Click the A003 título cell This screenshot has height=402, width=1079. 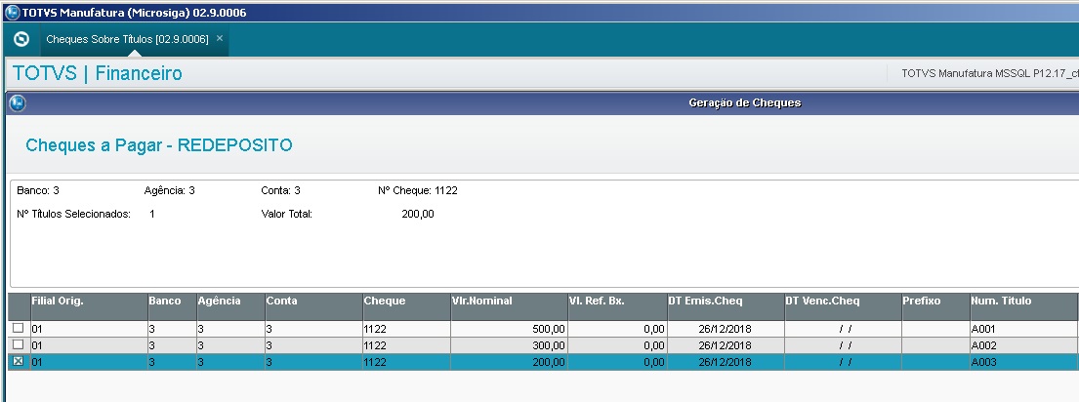pos(1024,362)
